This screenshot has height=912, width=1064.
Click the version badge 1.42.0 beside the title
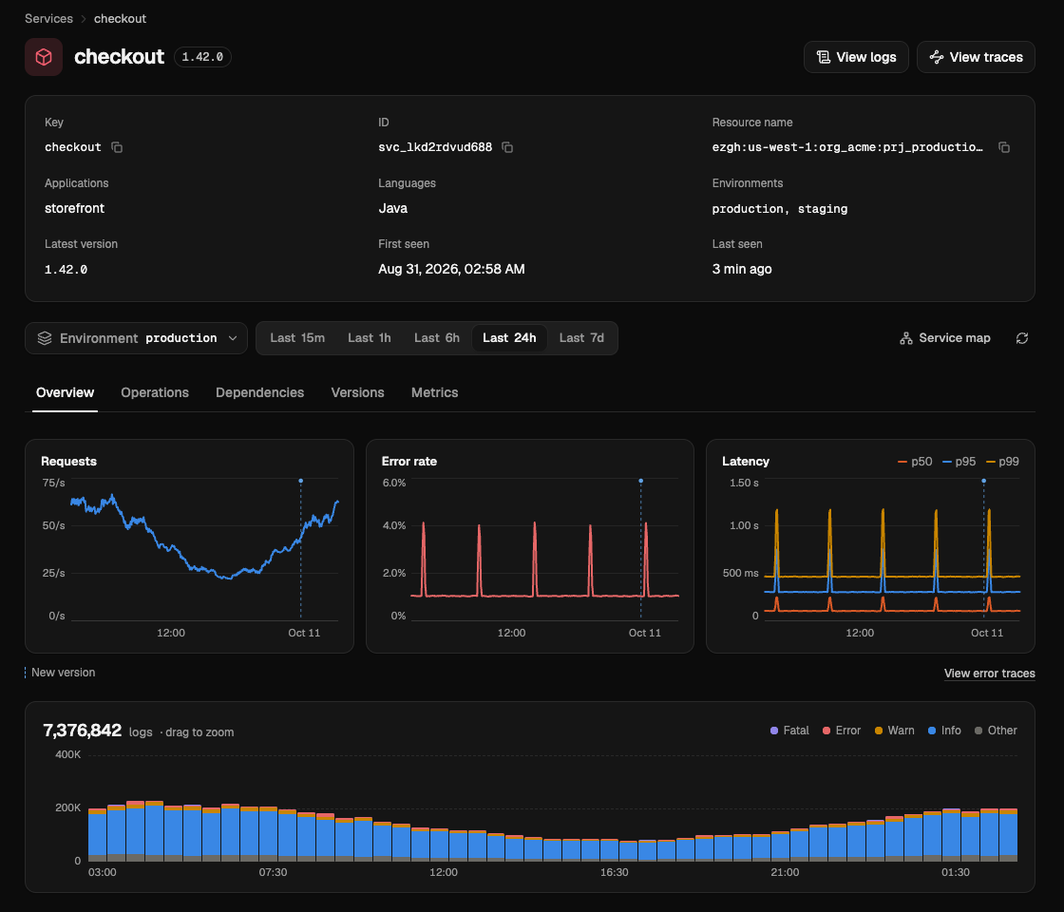202,57
